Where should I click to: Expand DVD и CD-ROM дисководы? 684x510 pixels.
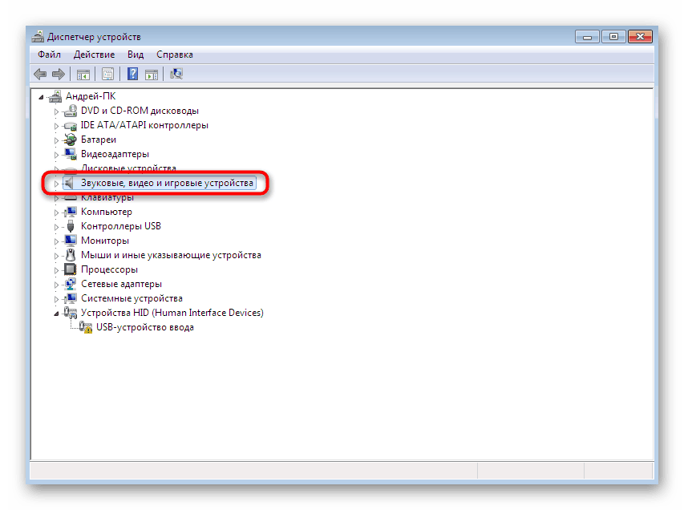56,111
